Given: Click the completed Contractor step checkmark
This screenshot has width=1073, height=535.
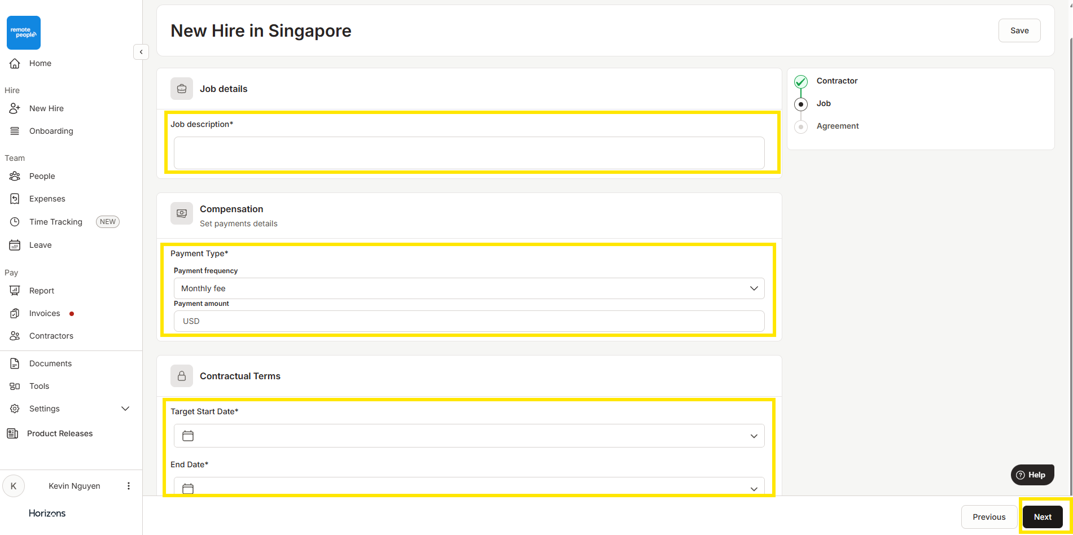Looking at the screenshot, I should click(801, 81).
